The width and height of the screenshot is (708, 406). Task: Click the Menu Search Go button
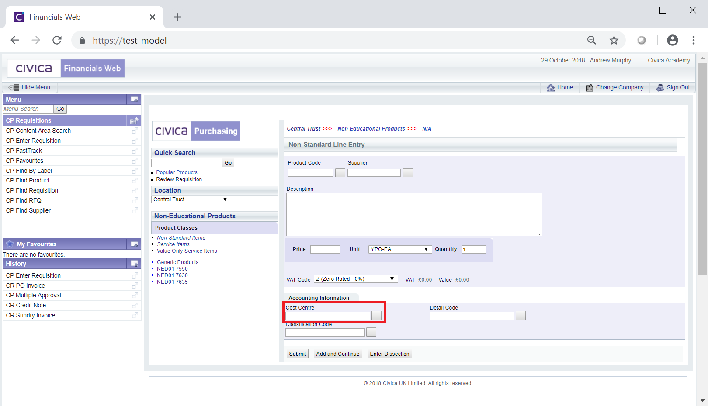(x=60, y=109)
